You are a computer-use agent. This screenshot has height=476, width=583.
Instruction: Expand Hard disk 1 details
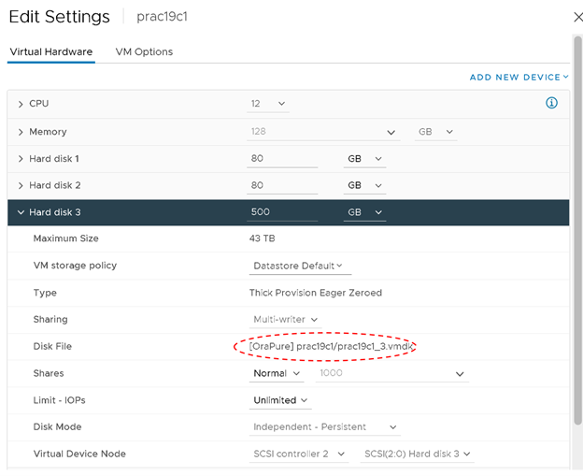(21, 159)
